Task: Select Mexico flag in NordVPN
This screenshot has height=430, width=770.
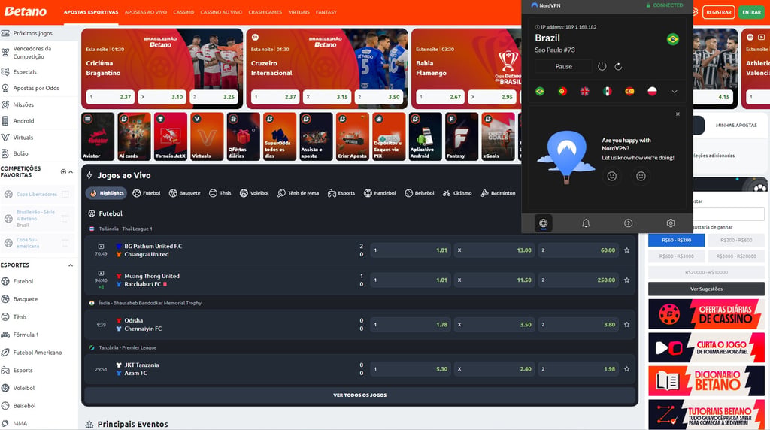Action: pos(608,91)
